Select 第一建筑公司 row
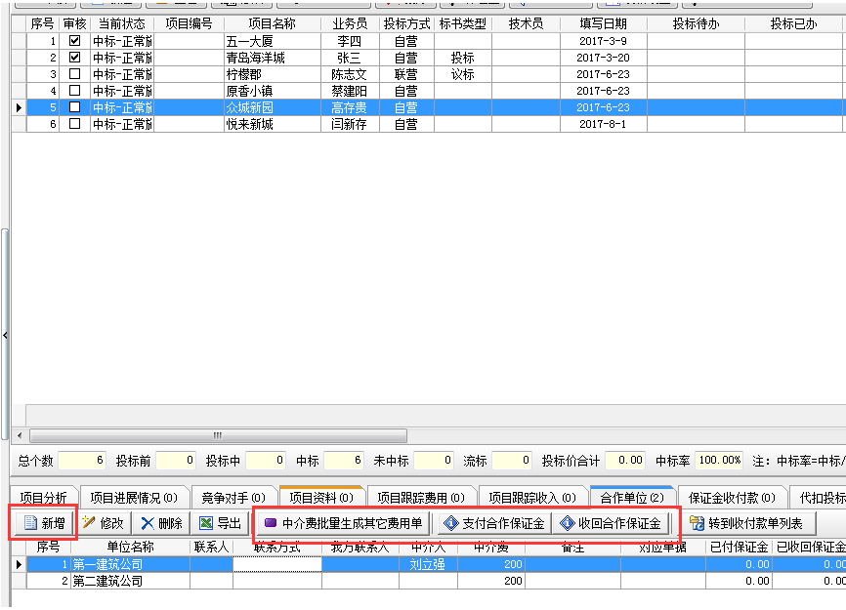 coord(436,564)
